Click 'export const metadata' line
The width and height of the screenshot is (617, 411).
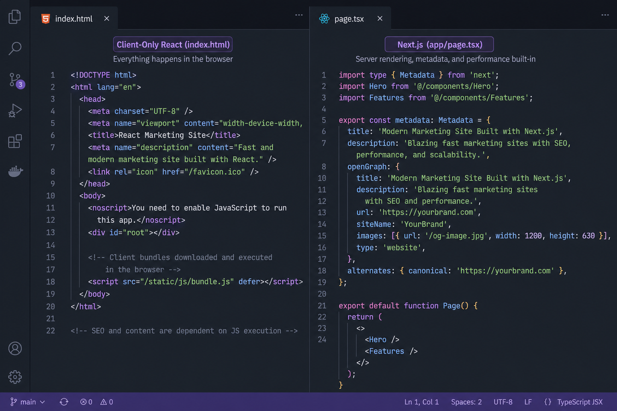click(x=415, y=120)
